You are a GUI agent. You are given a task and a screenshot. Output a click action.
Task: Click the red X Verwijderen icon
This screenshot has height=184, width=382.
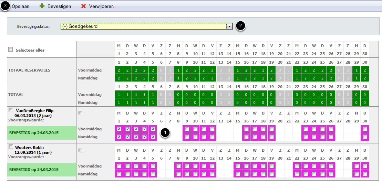pos(83,6)
